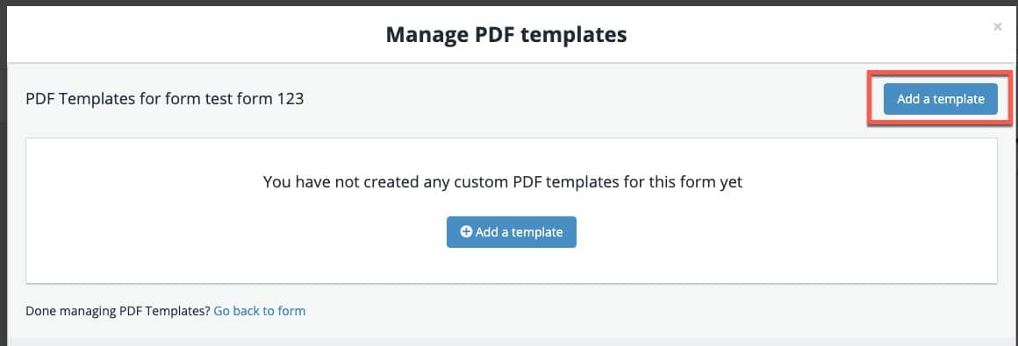Click the top-right Add a template button
The image size is (1018, 346).
tap(940, 99)
